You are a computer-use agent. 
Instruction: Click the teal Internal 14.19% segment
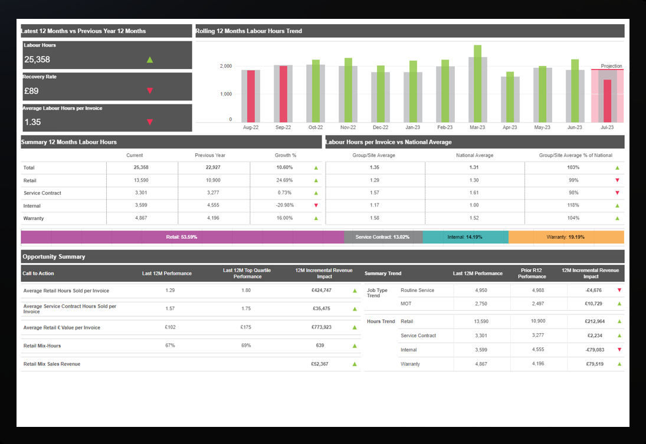pyautogui.click(x=465, y=237)
